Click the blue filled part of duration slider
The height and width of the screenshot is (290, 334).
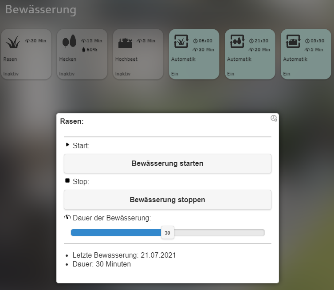point(116,233)
